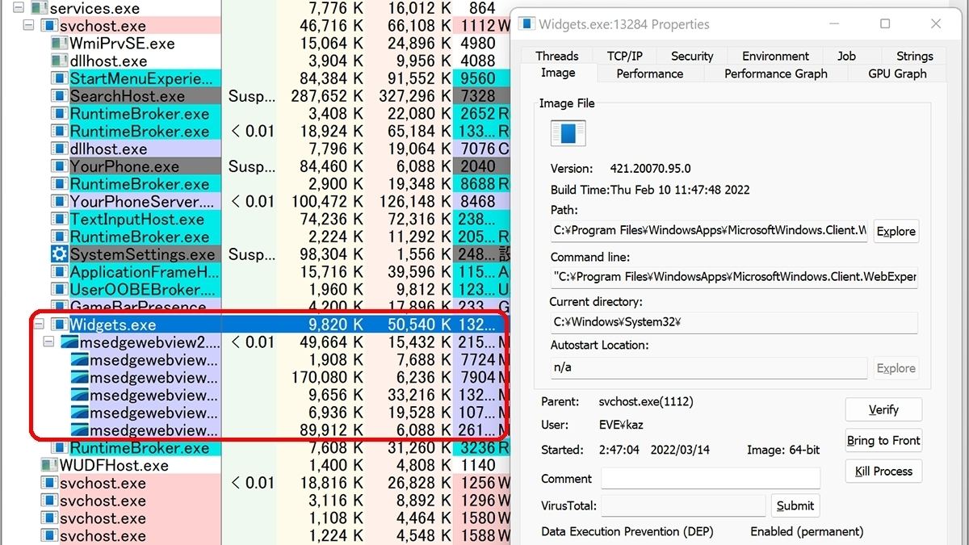Select icon of dllhost.exe using 7,796 K
Image resolution: width=969 pixels, height=545 pixels.
pyautogui.click(x=59, y=149)
